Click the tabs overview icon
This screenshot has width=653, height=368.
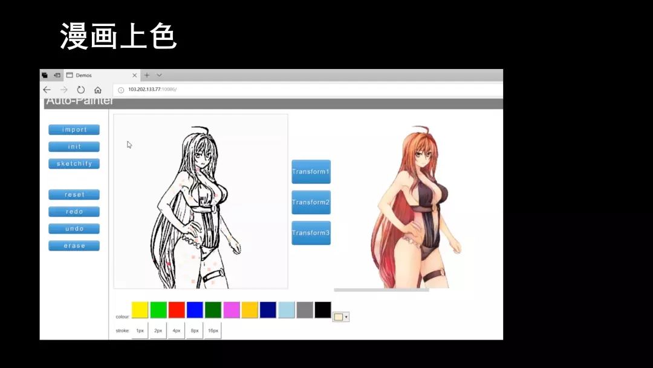[45, 75]
